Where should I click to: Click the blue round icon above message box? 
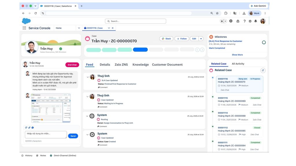tap(32, 128)
